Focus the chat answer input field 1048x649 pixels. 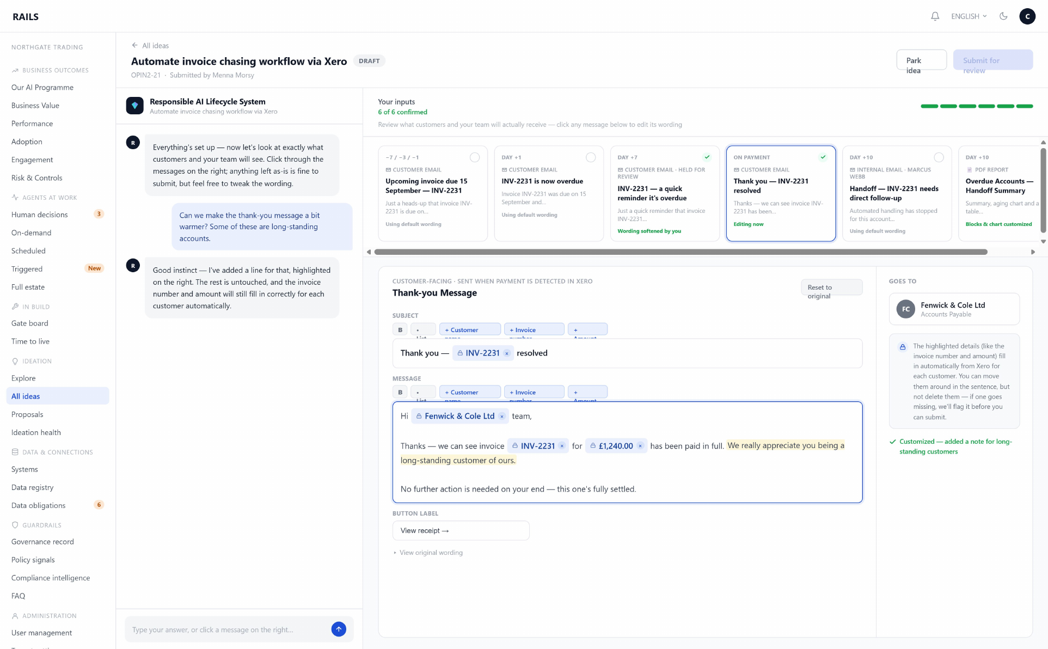tap(229, 629)
